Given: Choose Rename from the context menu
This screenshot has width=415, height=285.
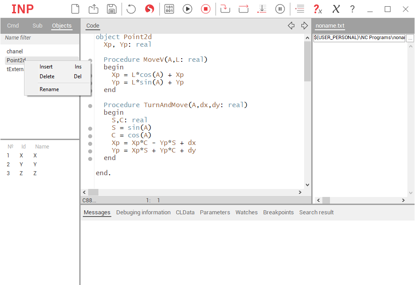Looking at the screenshot, I should click(x=49, y=89).
